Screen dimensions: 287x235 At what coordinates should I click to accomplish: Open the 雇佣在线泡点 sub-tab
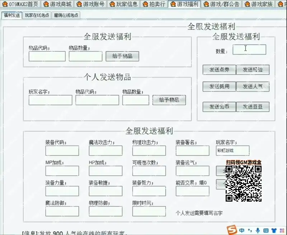pyautogui.click(x=66, y=15)
